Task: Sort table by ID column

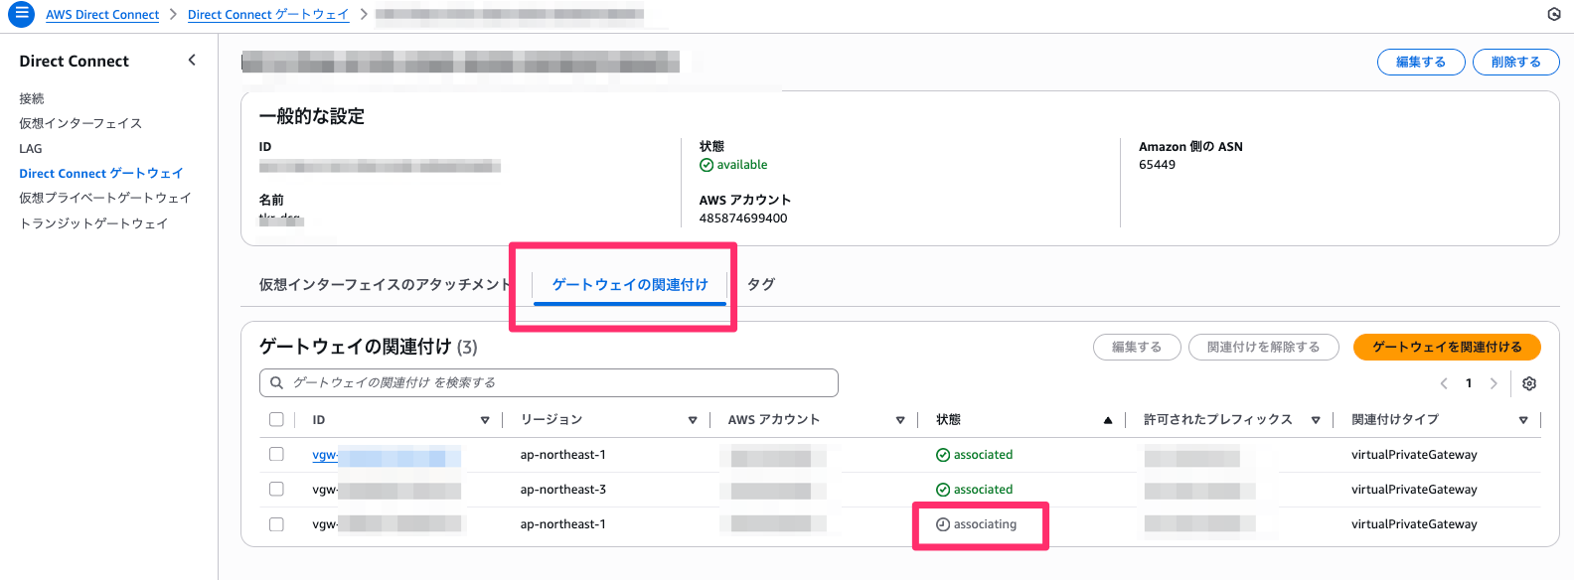Action: pyautogui.click(x=485, y=420)
